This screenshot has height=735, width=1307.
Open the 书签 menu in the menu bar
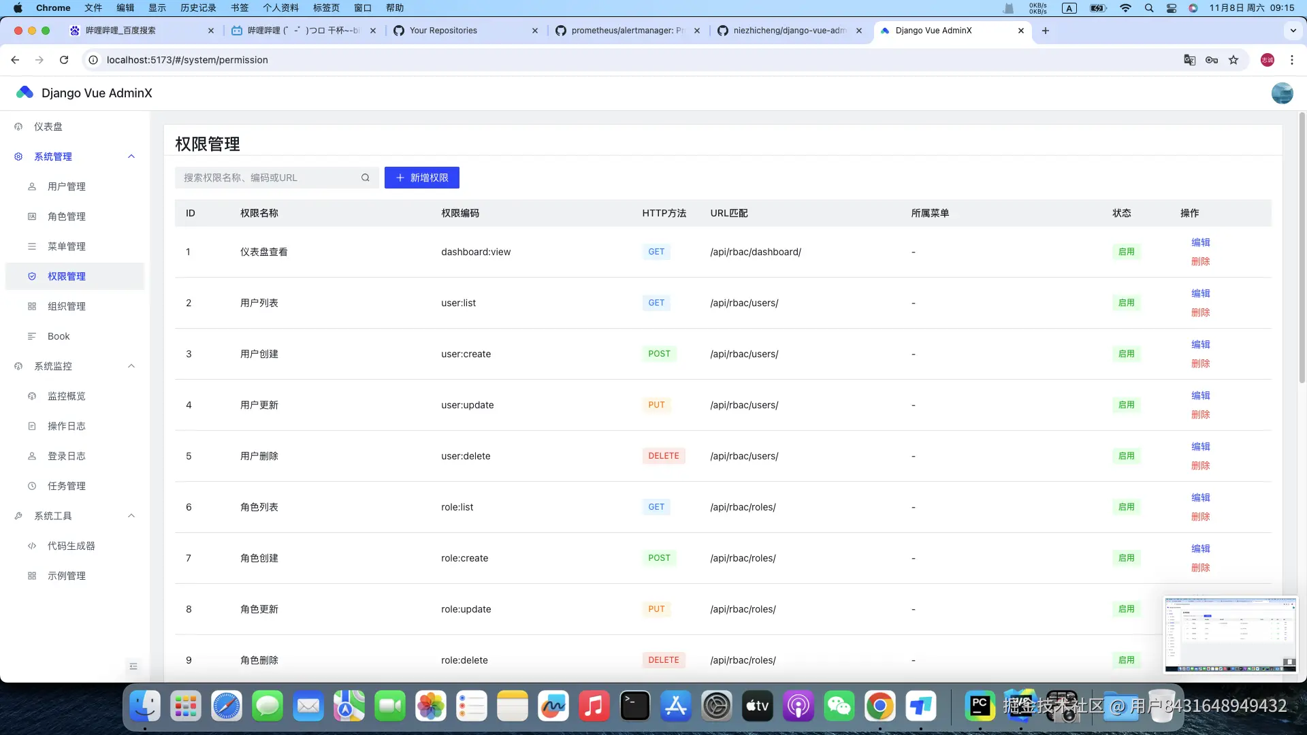pyautogui.click(x=240, y=8)
